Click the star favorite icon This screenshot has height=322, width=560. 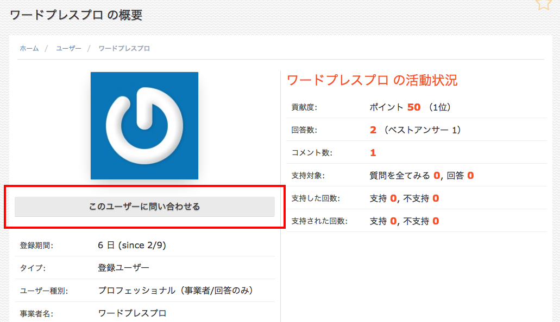pyautogui.click(x=543, y=4)
